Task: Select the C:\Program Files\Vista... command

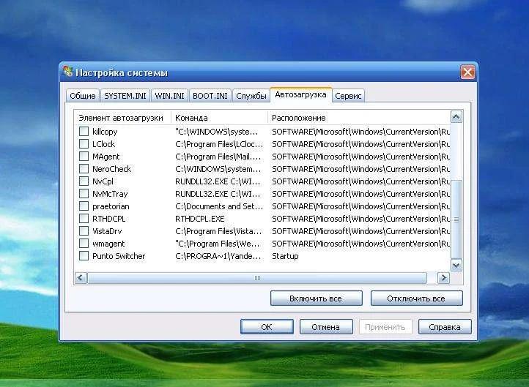Action: pyautogui.click(x=218, y=231)
